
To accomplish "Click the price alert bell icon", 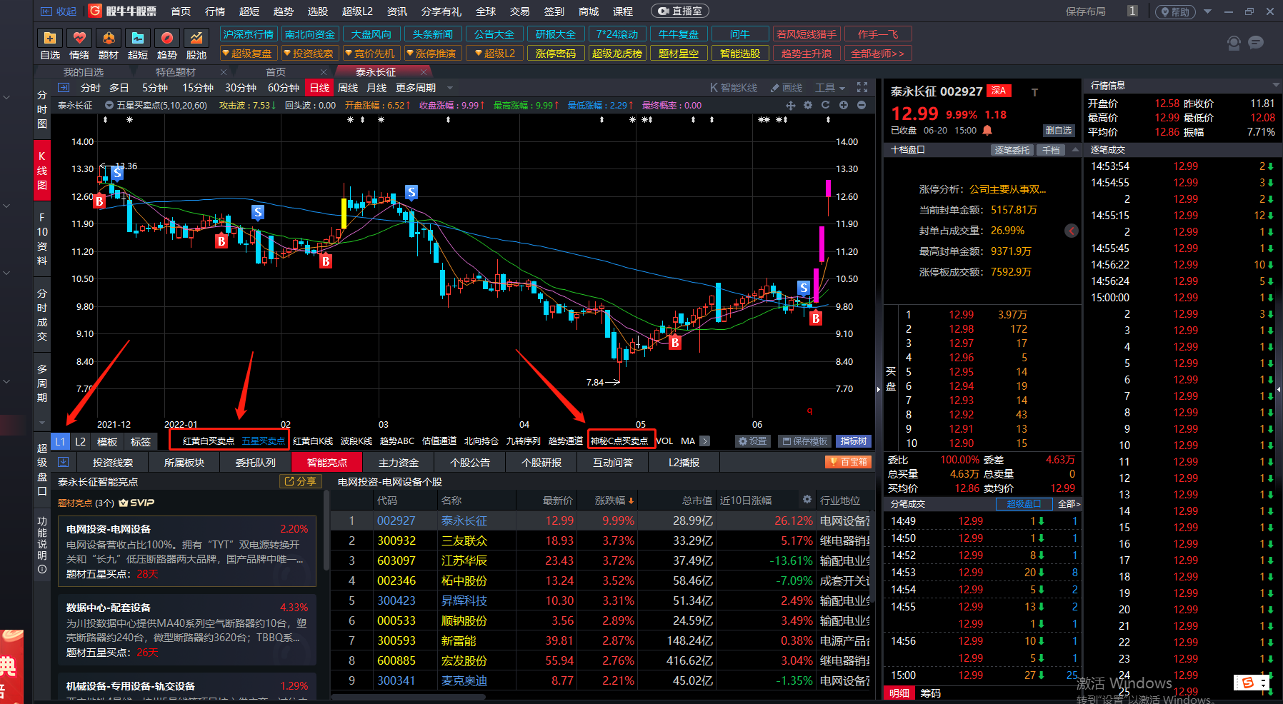I will (x=987, y=130).
